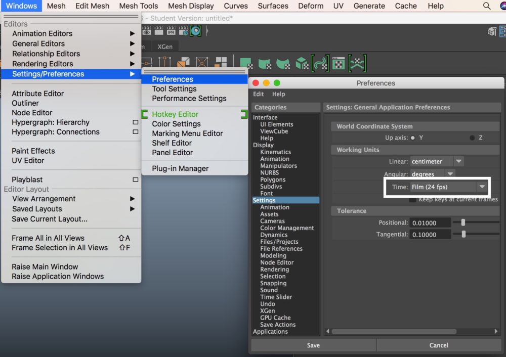506x357 pixels.
Task: Click Positional value field 0.01000
Action: (x=430, y=223)
